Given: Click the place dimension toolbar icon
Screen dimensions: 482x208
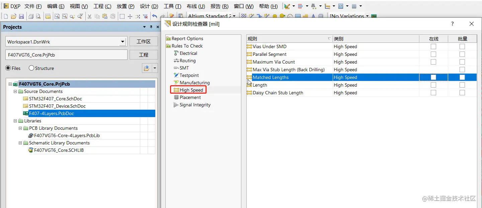Looking at the screenshot, I should point(327,6).
